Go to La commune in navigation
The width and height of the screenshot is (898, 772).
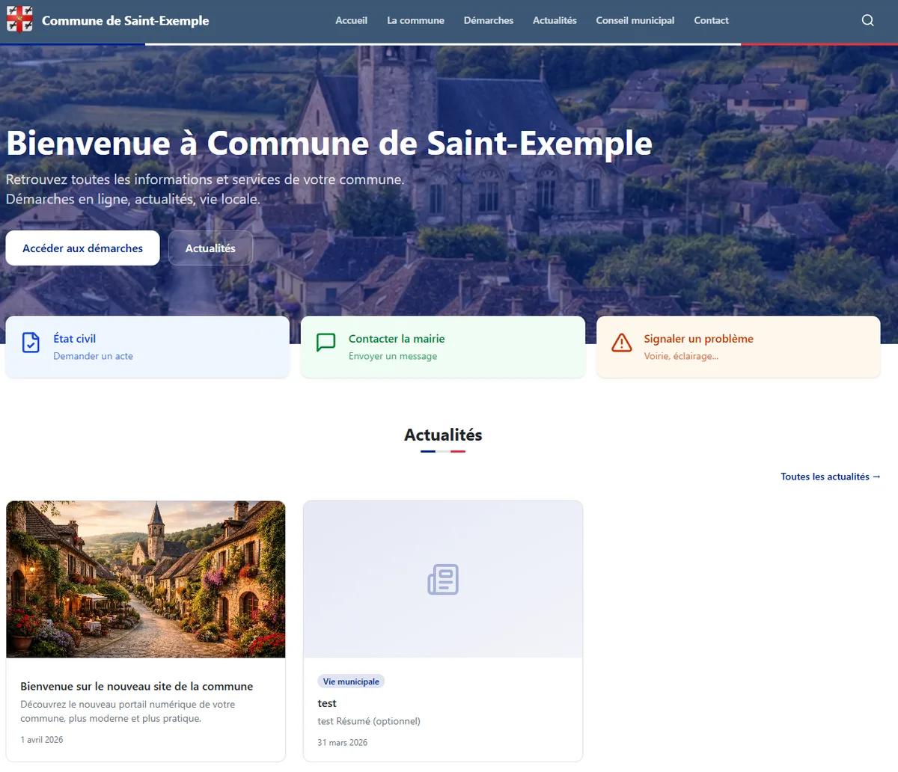pos(415,20)
